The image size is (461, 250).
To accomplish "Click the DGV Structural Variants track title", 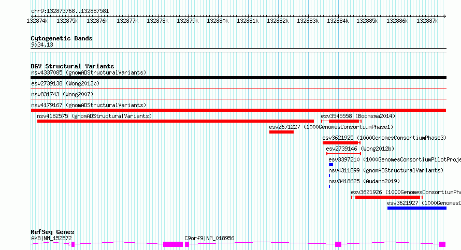I will pos(73,66).
